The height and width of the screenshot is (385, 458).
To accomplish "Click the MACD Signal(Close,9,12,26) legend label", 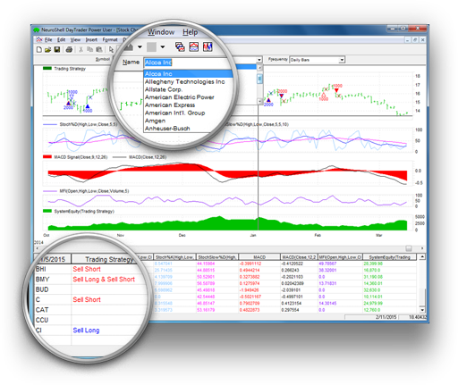I will pos(81,157).
